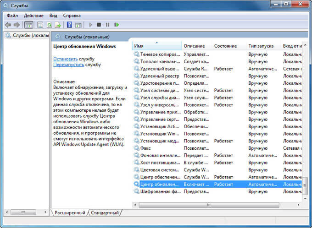Click the Back arrow in toolbar
The image size is (312, 228).
(x=8, y=25)
